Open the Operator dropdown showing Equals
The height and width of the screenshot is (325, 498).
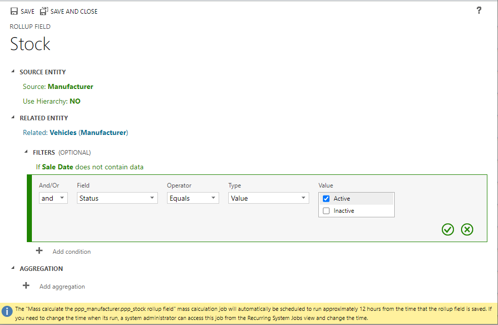(213, 198)
